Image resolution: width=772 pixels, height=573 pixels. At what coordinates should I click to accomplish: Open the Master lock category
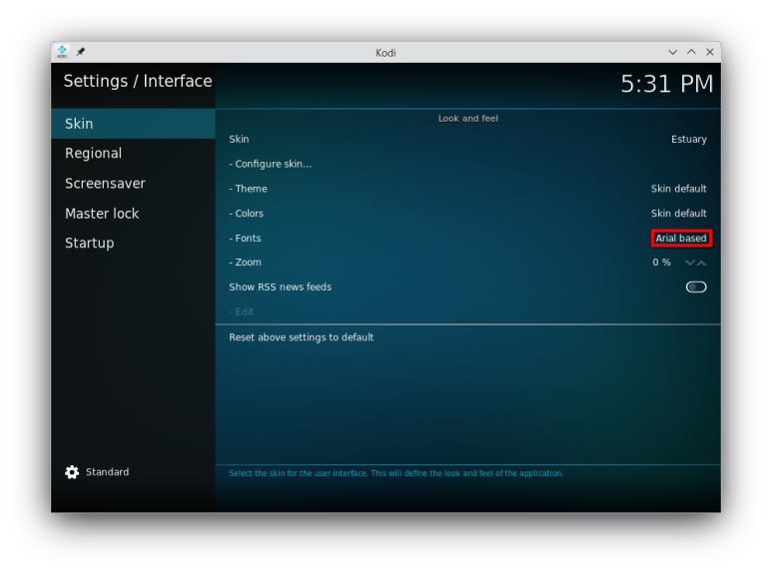pyautogui.click(x=133, y=214)
